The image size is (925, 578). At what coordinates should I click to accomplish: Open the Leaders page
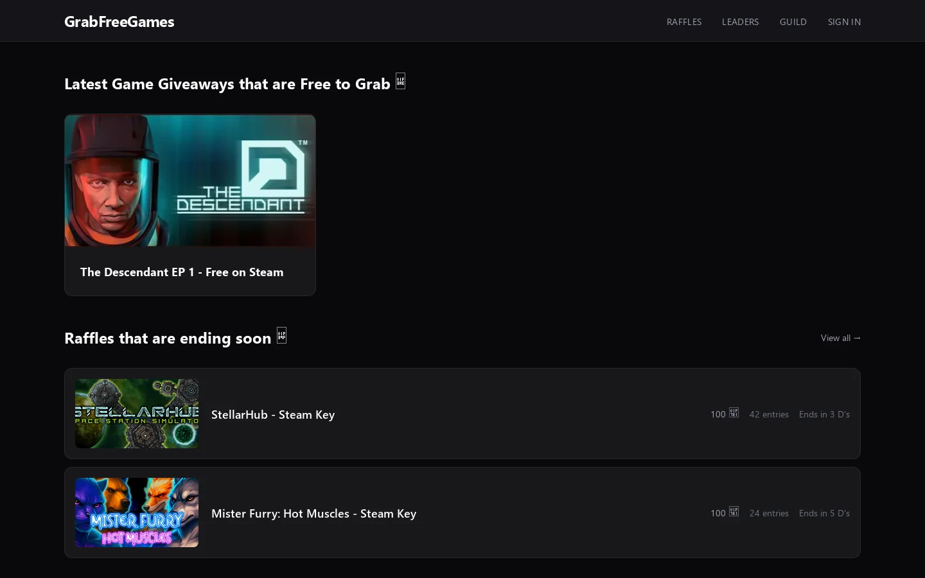(x=741, y=22)
